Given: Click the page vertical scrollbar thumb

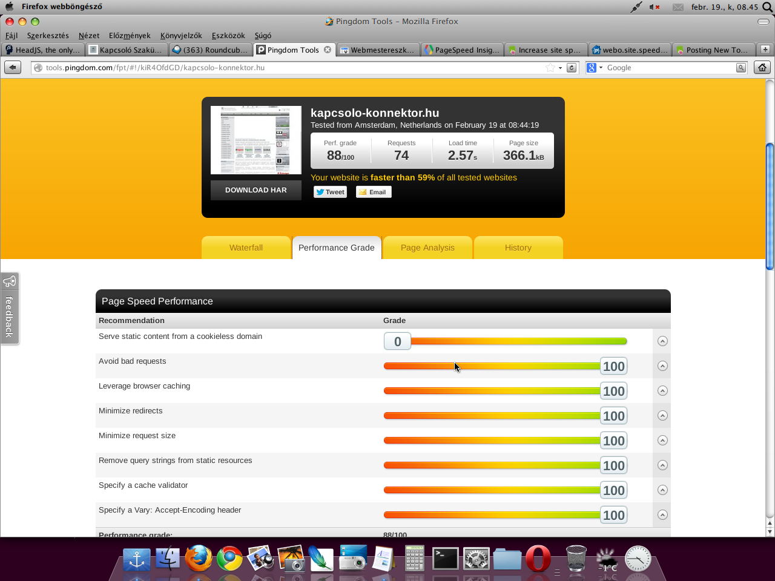Looking at the screenshot, I should tap(770, 206).
